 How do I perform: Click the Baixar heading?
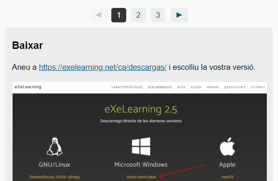27,45
